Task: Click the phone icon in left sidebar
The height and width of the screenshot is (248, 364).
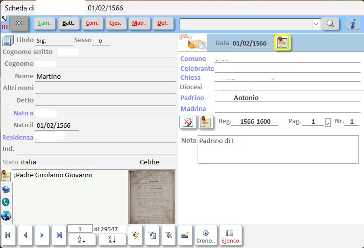Action: pyautogui.click(x=6, y=202)
